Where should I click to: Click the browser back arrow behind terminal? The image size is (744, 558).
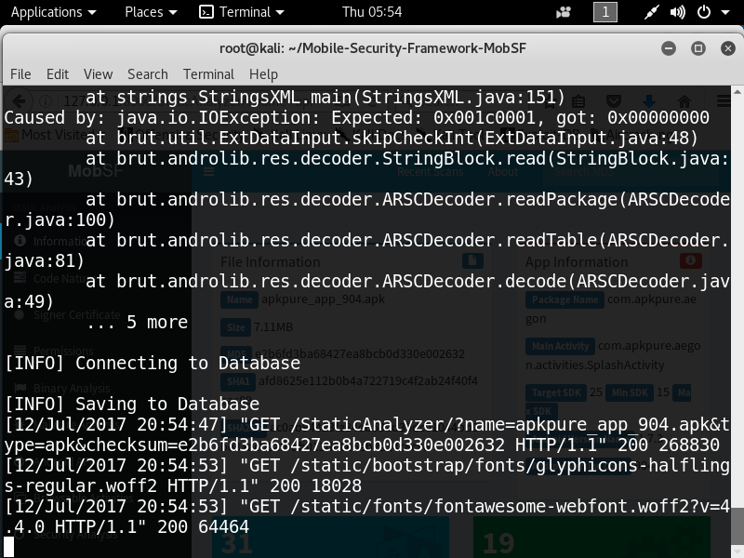19,101
